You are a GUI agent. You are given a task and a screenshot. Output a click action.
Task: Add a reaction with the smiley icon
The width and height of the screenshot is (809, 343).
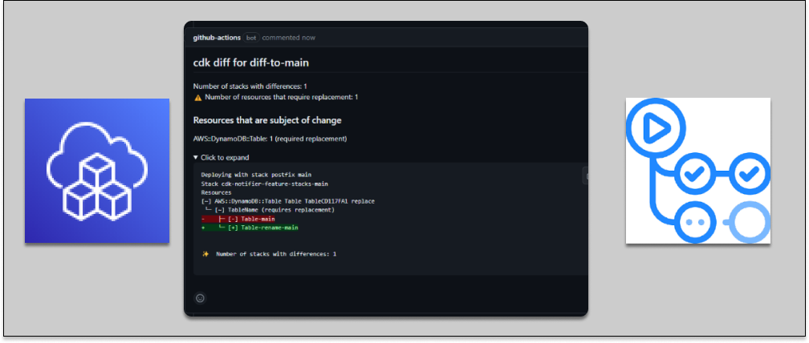[200, 297]
